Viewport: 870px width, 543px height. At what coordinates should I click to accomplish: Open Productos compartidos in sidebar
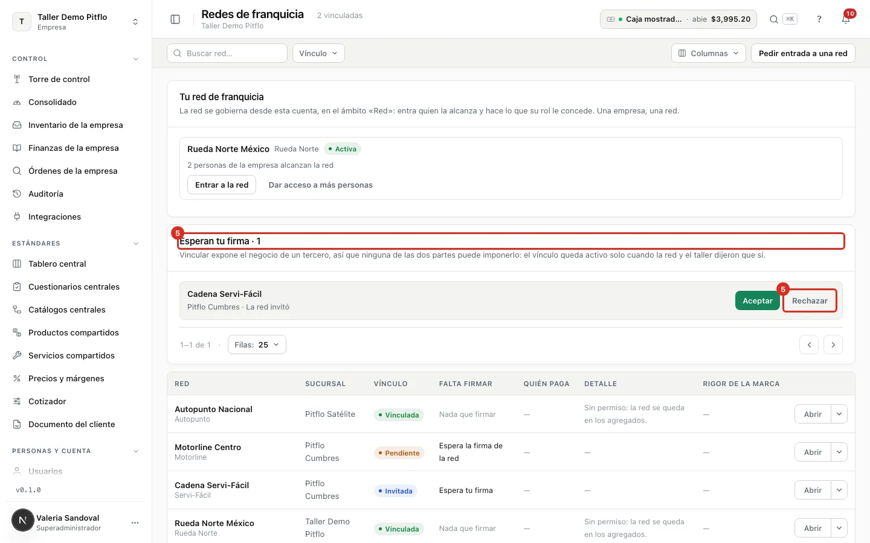76,332
